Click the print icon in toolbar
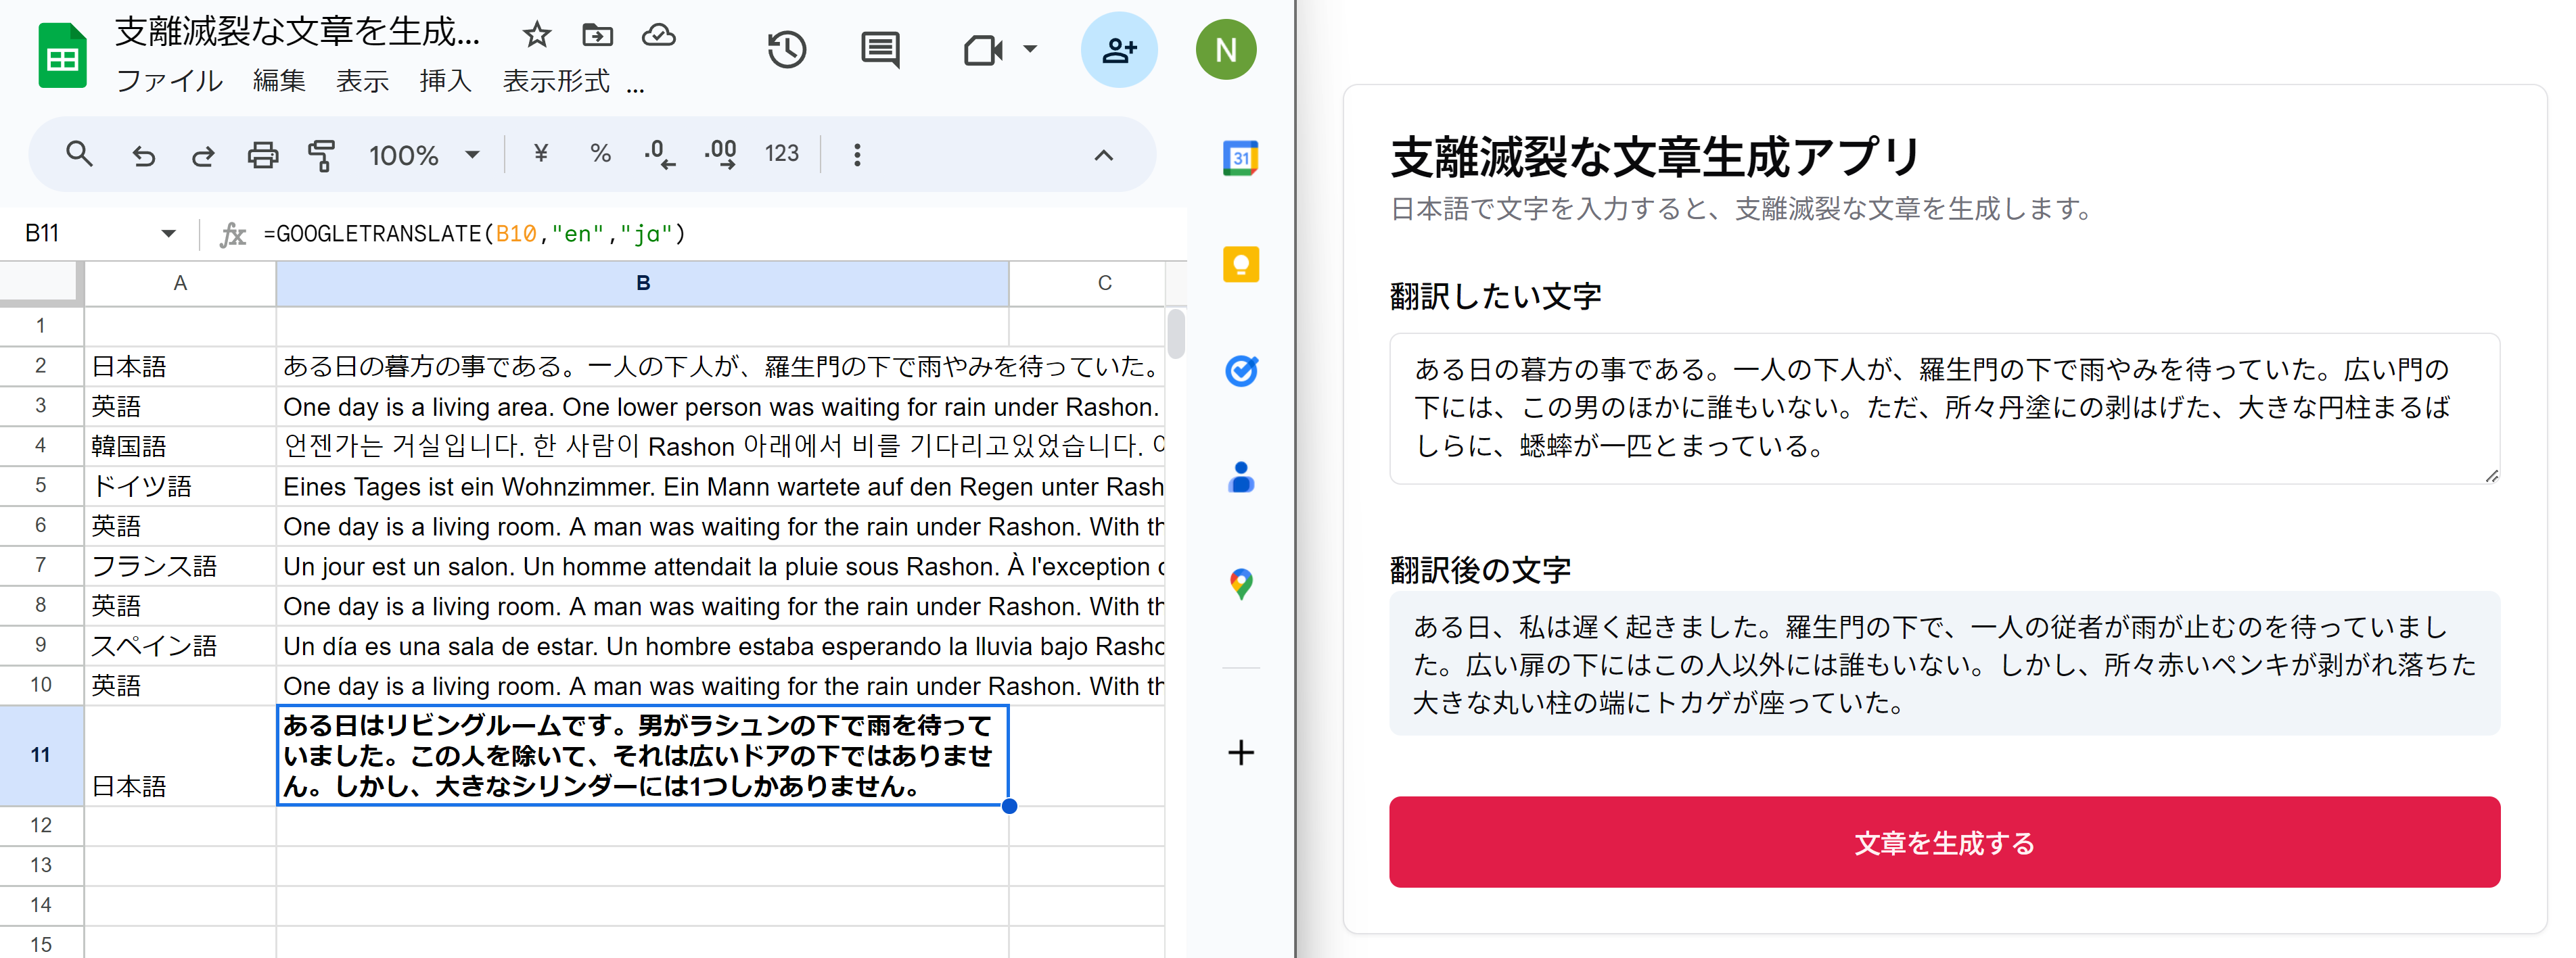Image resolution: width=2576 pixels, height=958 pixels. [263, 155]
